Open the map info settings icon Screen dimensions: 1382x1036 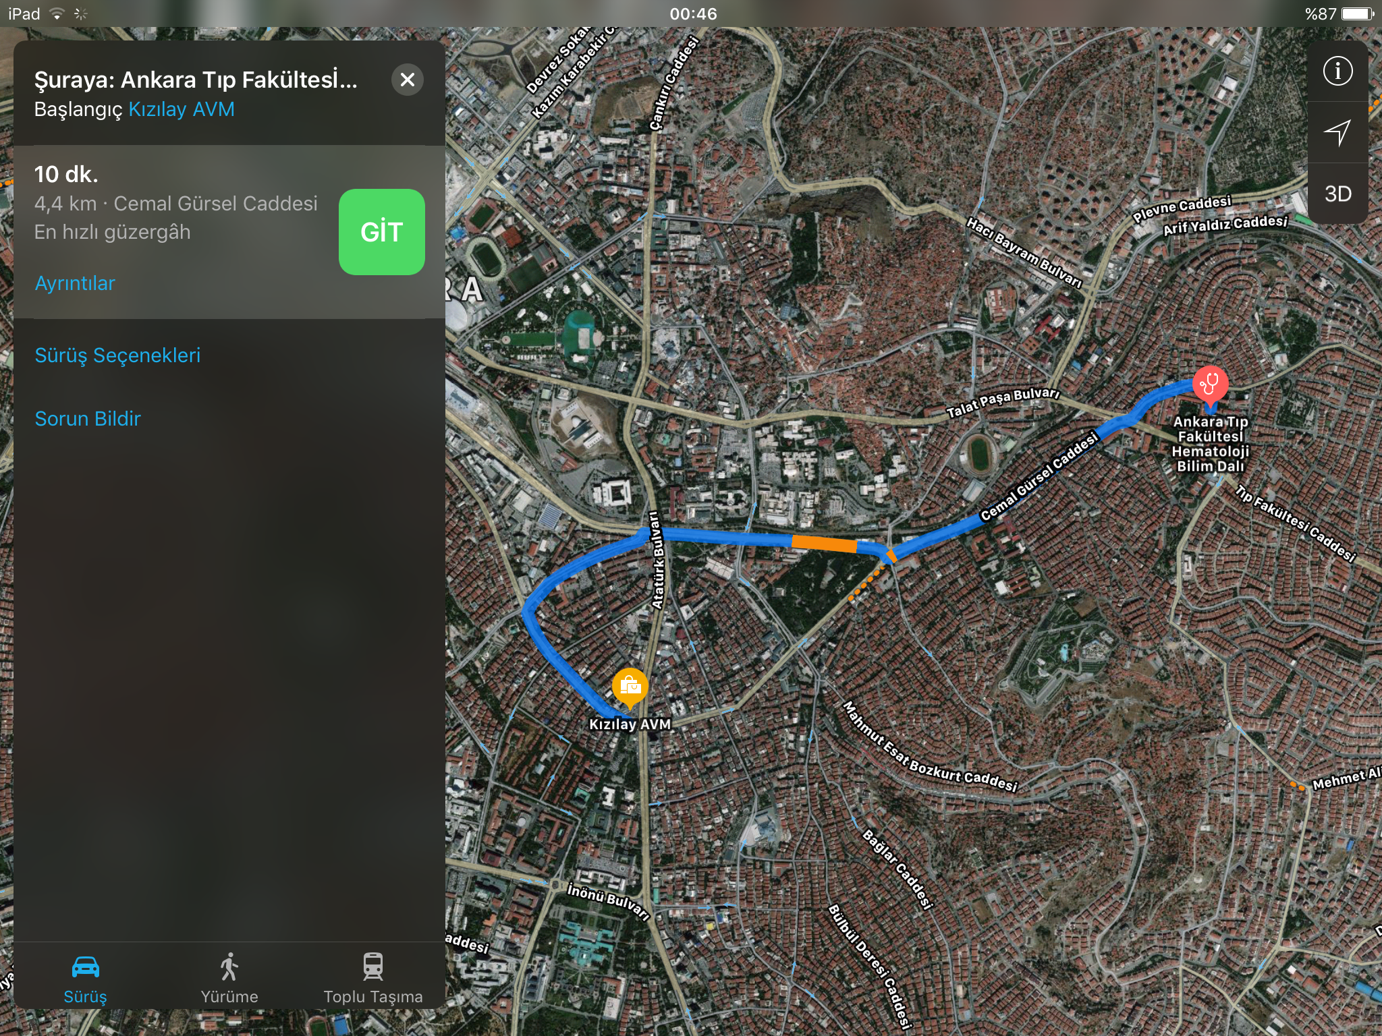pos(1337,71)
